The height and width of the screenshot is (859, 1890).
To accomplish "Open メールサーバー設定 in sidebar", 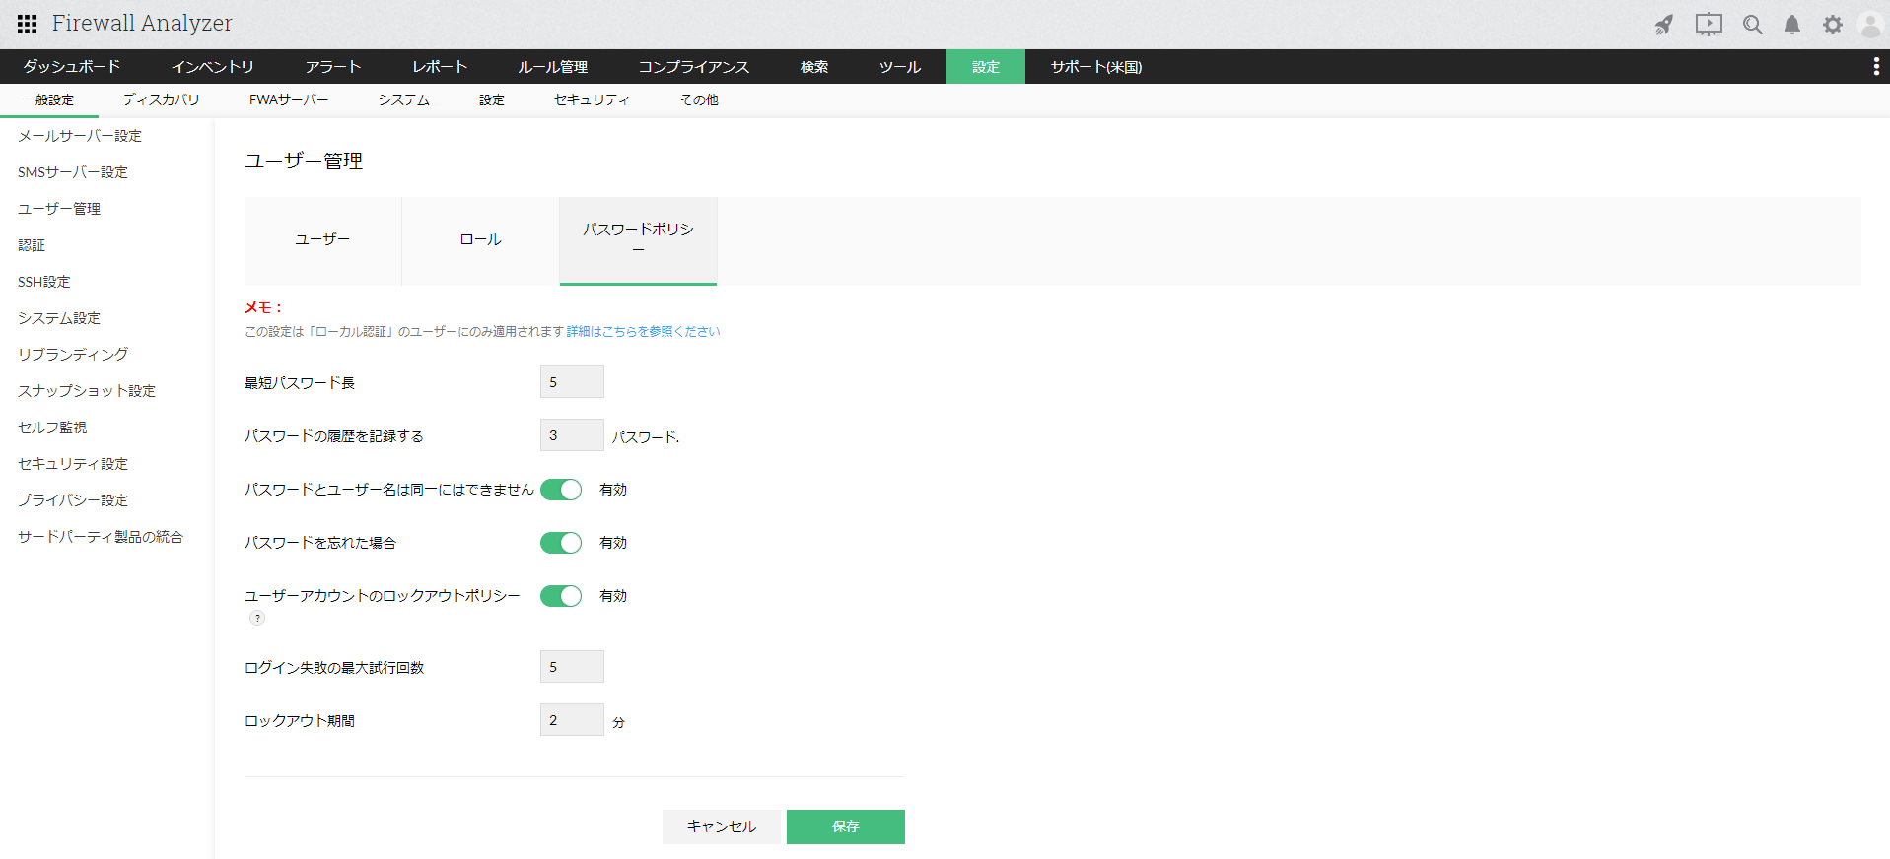I will (x=80, y=136).
